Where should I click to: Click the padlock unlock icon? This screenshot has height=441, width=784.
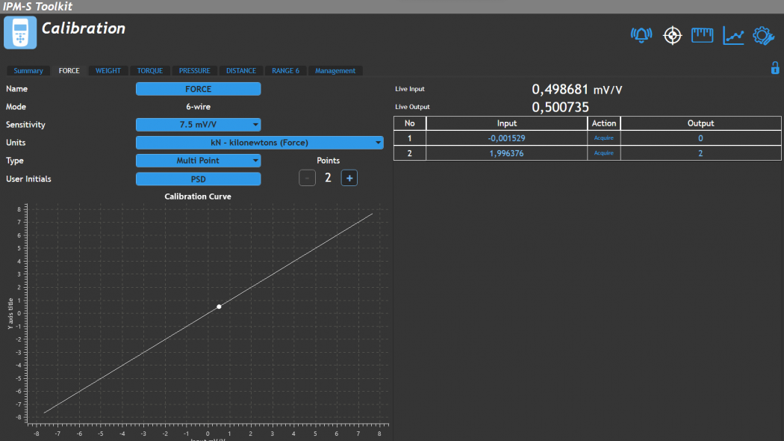pos(775,68)
